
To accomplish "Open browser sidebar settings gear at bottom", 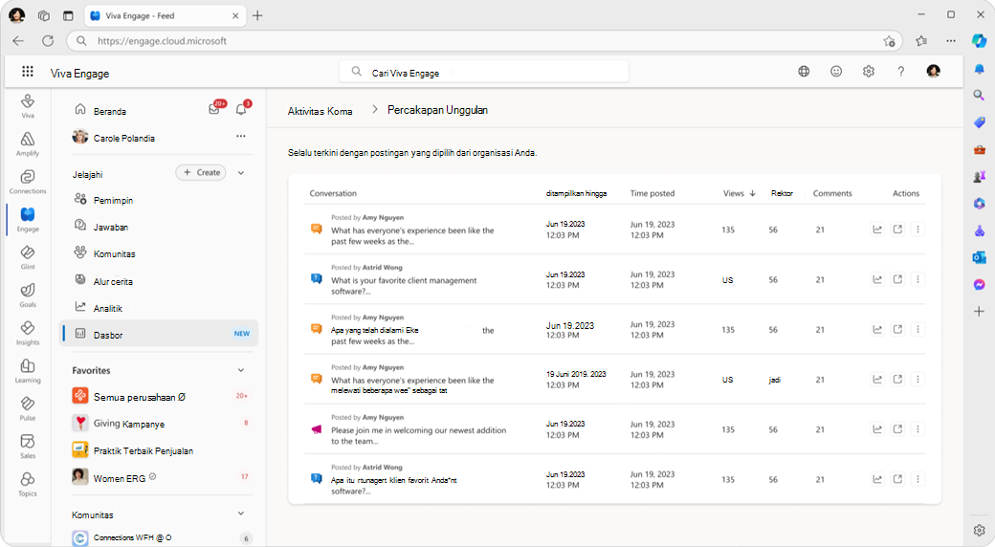I will 979,530.
